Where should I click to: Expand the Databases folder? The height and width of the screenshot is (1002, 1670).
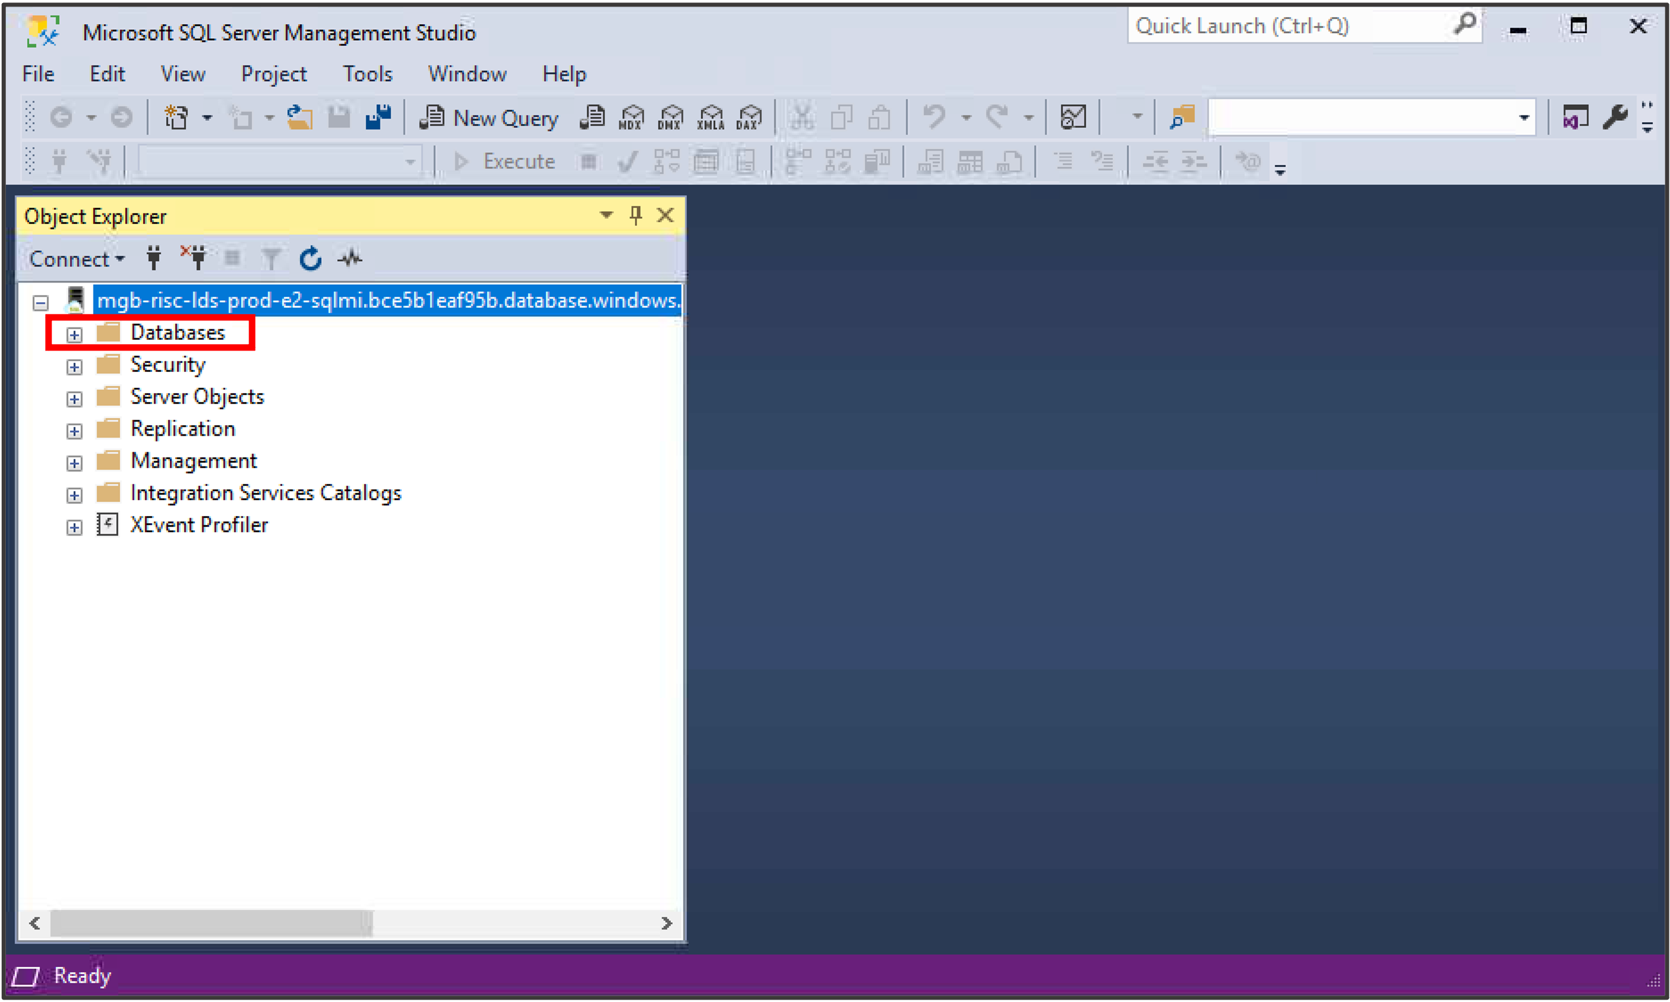click(75, 335)
